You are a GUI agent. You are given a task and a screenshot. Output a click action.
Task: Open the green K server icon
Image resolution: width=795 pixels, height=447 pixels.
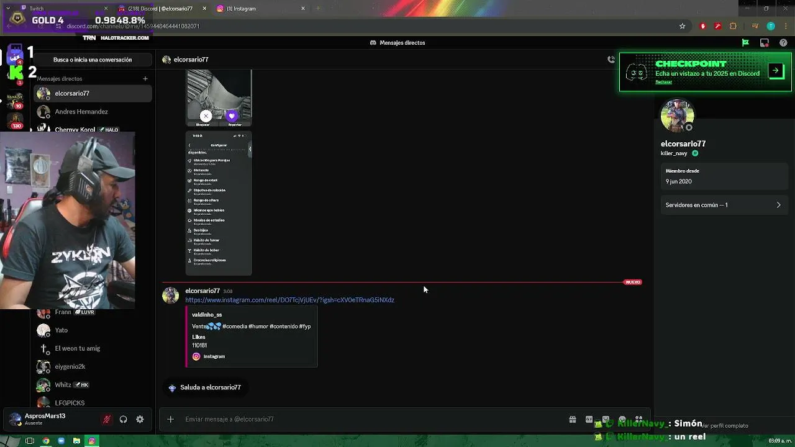coord(15,74)
